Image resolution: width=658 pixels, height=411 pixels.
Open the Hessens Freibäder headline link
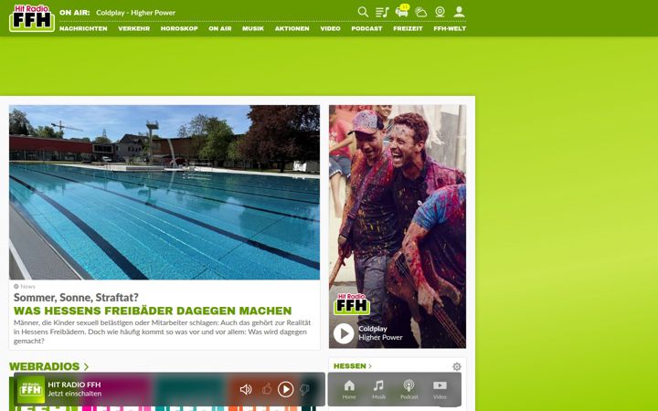pyautogui.click(x=153, y=311)
